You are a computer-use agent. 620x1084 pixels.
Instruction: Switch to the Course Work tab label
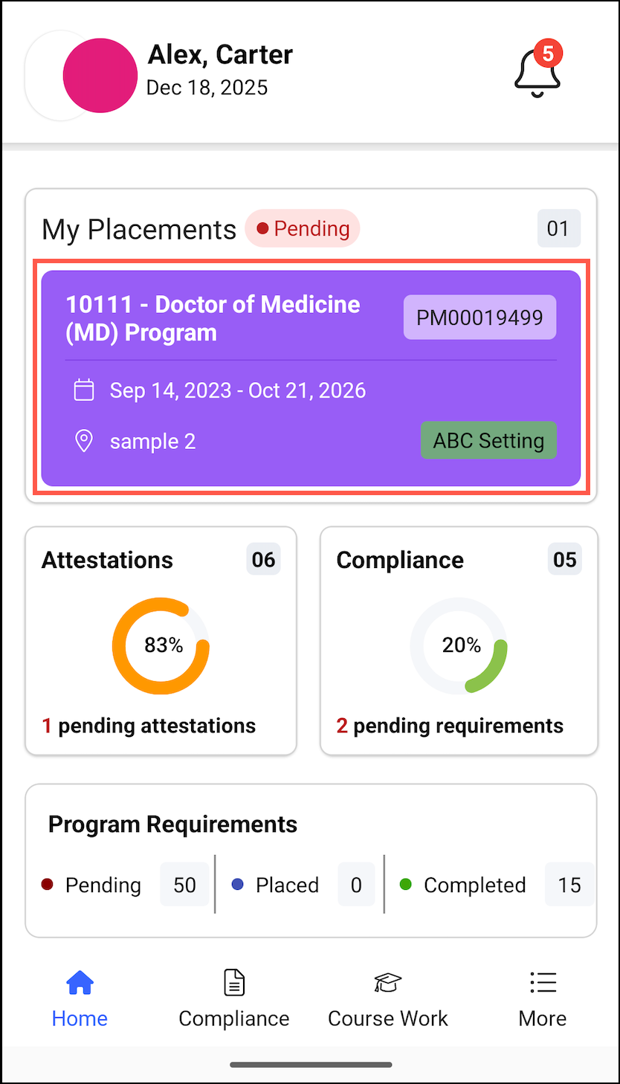point(387,1019)
